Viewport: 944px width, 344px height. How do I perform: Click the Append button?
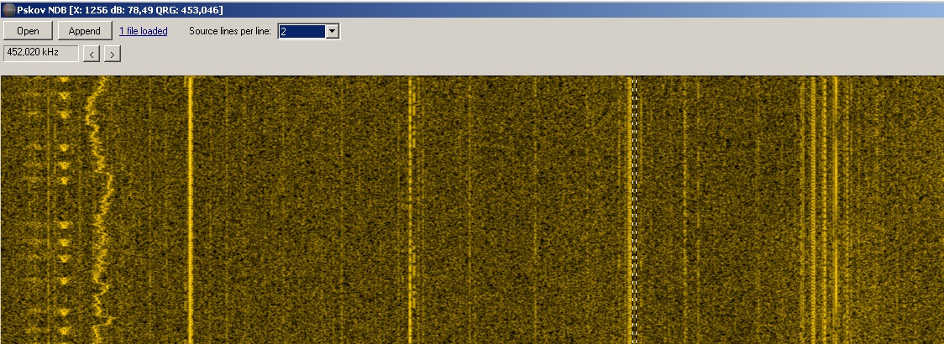coord(84,31)
